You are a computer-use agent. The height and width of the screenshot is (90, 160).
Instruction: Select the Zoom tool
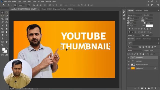[x=2, y=45]
